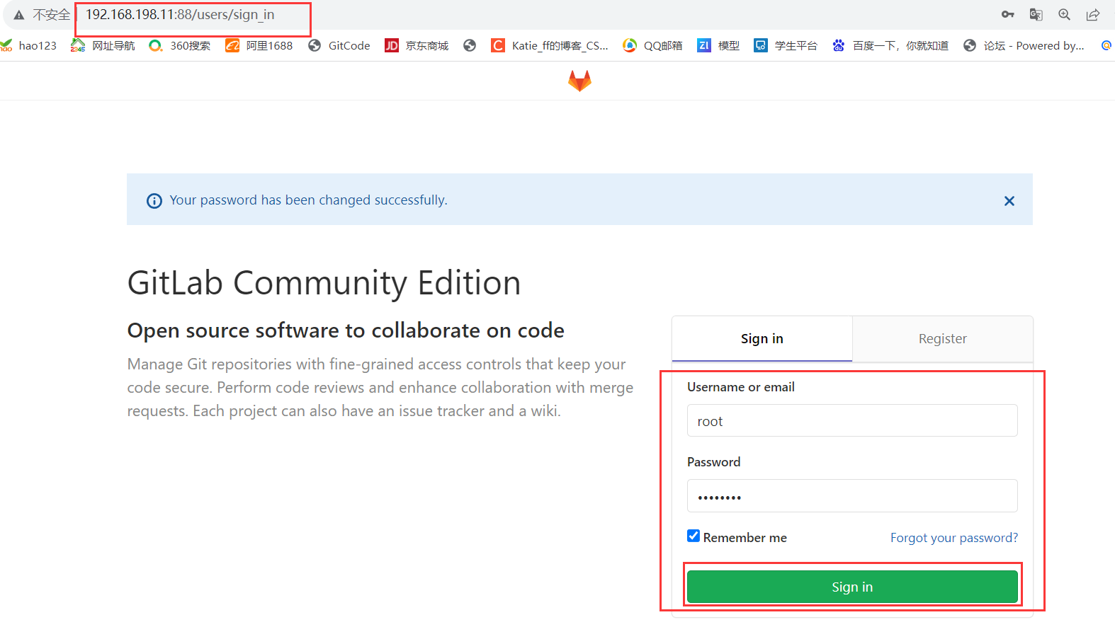
Task: Open the QQ邮箱 bookmark
Action: pos(652,45)
